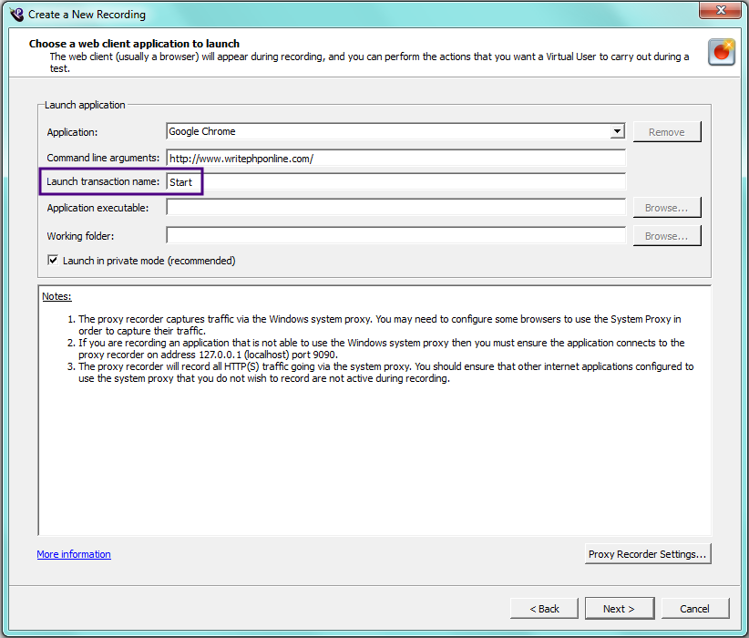Click the Remove button beside Application
This screenshot has width=749, height=638.
click(x=666, y=132)
